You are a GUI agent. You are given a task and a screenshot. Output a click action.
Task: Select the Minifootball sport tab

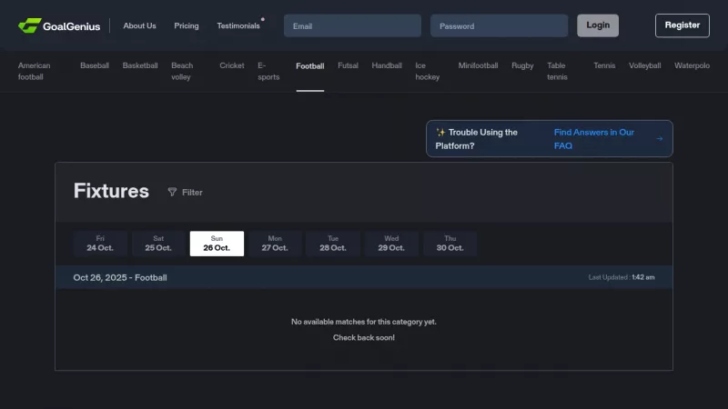point(478,65)
